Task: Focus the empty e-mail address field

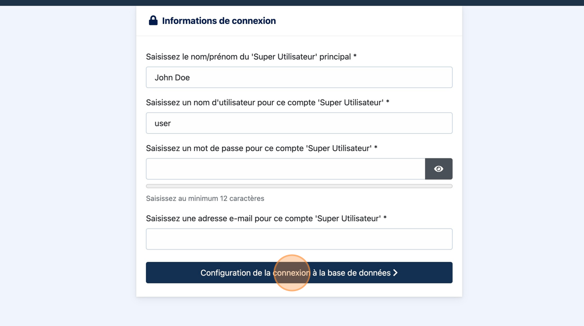Action: [x=299, y=239]
